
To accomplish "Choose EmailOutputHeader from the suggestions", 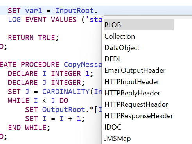I will click(135, 70).
